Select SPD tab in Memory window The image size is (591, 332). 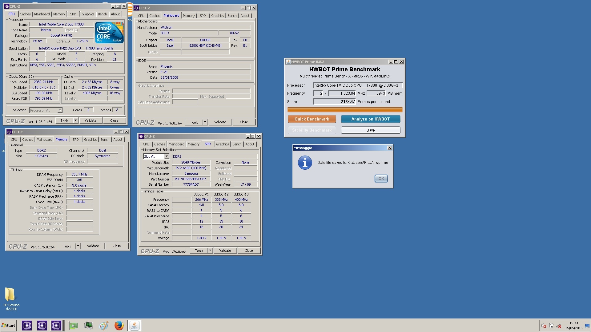pyautogui.click(x=76, y=140)
